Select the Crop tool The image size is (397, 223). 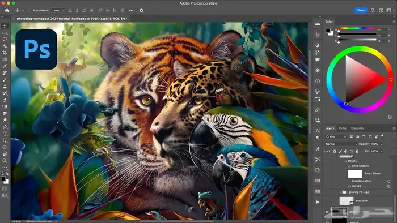[x=5, y=53]
